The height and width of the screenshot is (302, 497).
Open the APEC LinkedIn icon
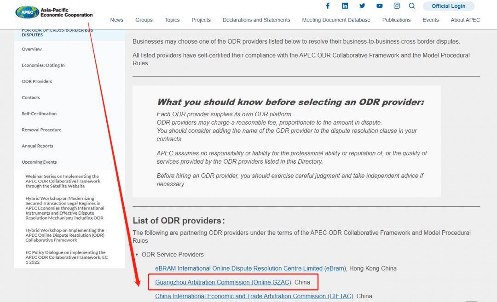point(345,6)
